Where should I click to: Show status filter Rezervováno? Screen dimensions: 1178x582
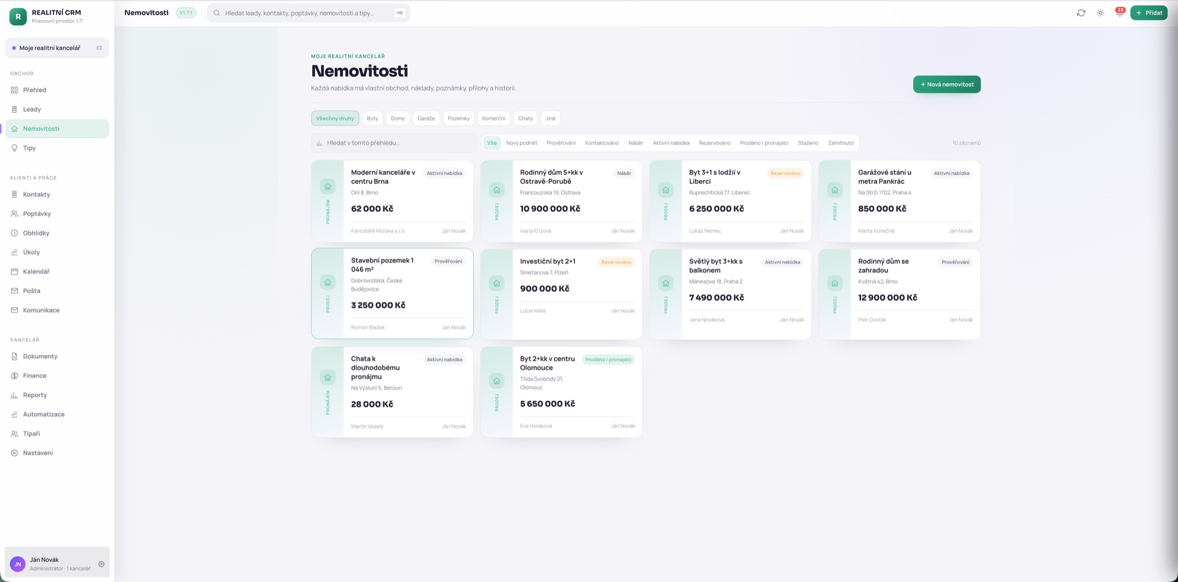pos(714,143)
